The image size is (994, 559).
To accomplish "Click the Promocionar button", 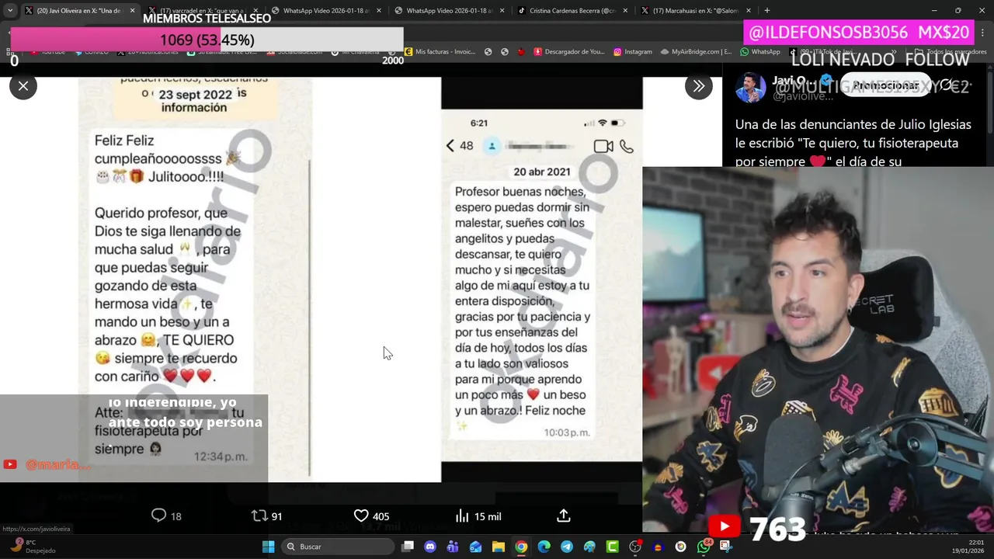I will [885, 85].
